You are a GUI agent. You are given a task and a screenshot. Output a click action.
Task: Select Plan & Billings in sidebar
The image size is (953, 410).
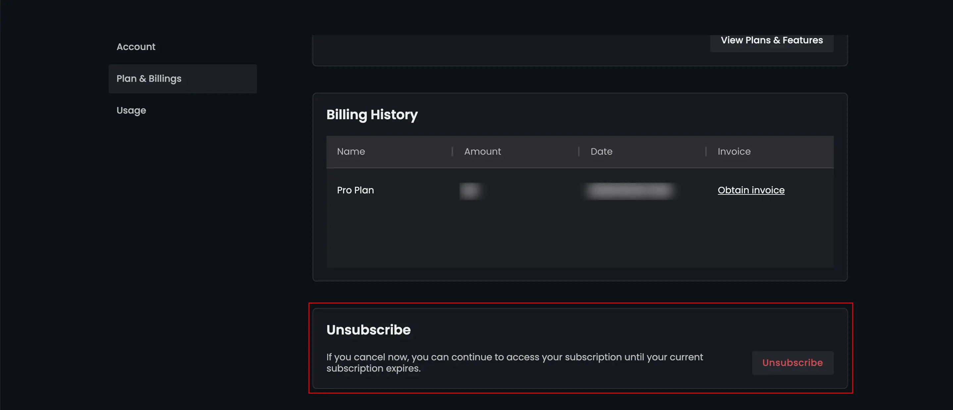pyautogui.click(x=183, y=79)
